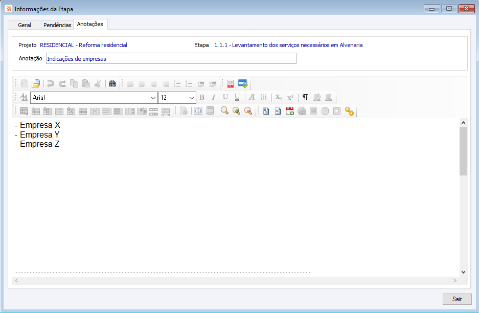Click the 'RESIDENCIAL - Reforma residencial' project text
This screenshot has height=313, width=479.
[83, 45]
